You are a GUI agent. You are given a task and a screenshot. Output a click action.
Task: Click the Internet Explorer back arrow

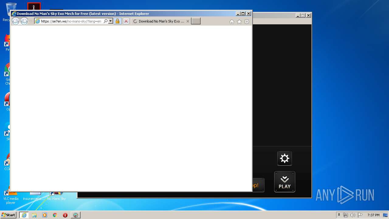[15, 21]
